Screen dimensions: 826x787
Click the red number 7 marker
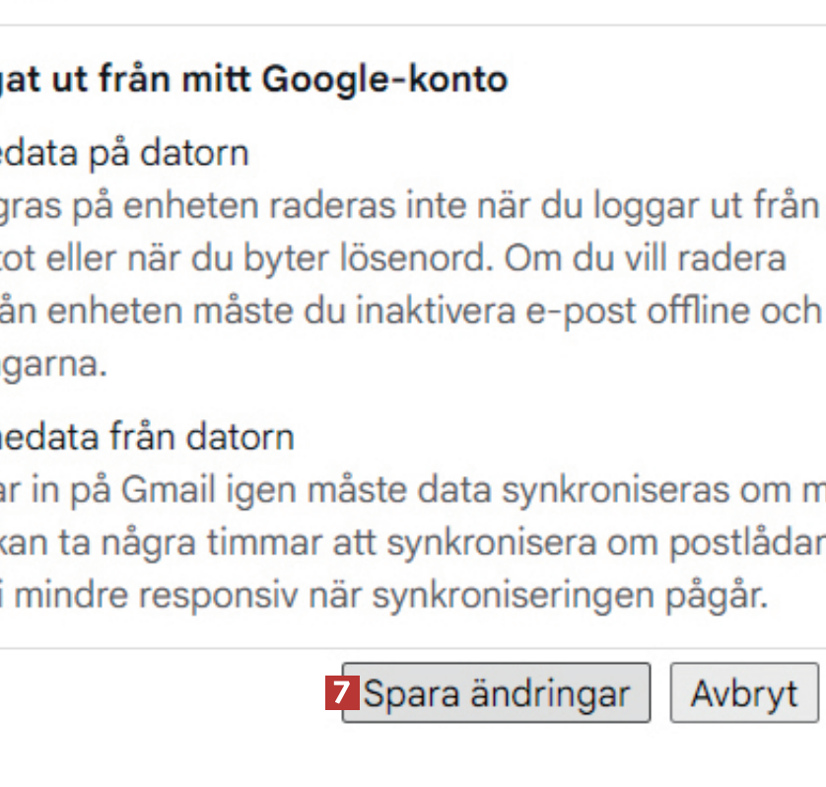coord(340,693)
